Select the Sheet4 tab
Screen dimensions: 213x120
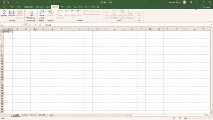pos(42,115)
